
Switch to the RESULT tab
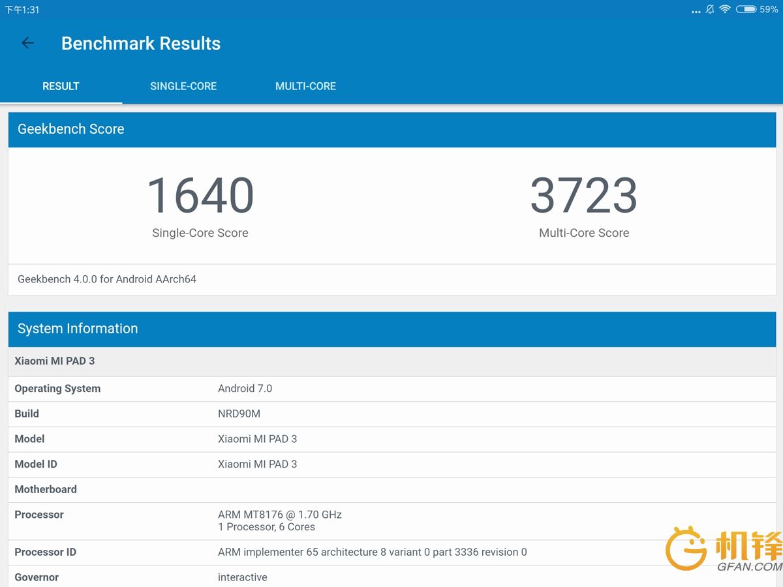pyautogui.click(x=61, y=86)
